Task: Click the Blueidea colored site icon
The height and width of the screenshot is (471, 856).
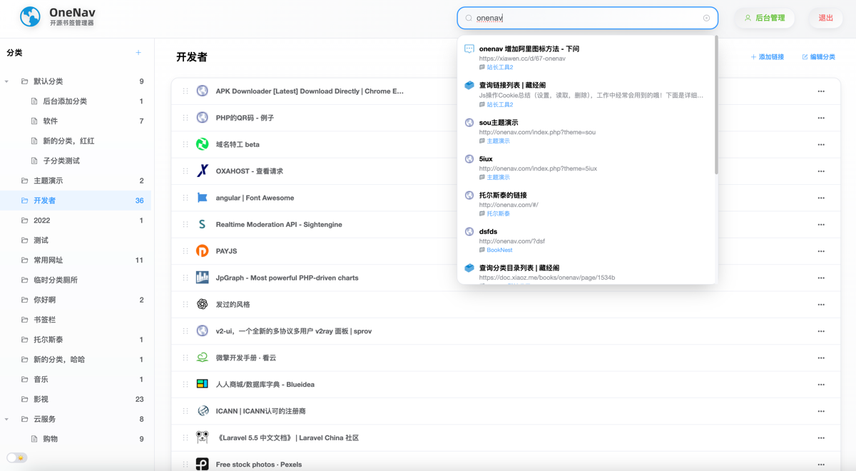Action: point(203,384)
